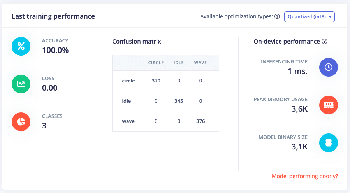The height and width of the screenshot is (193, 350).
Task: Click the 100.0% accuracy value
Action: [55, 50]
